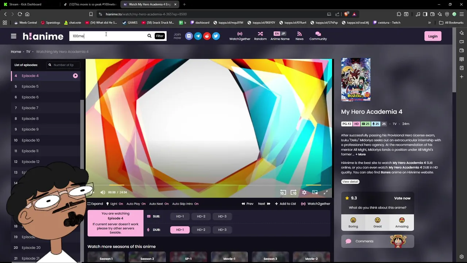Screen dimensions: 467x263
Task: Open the News section
Action: 300,36
